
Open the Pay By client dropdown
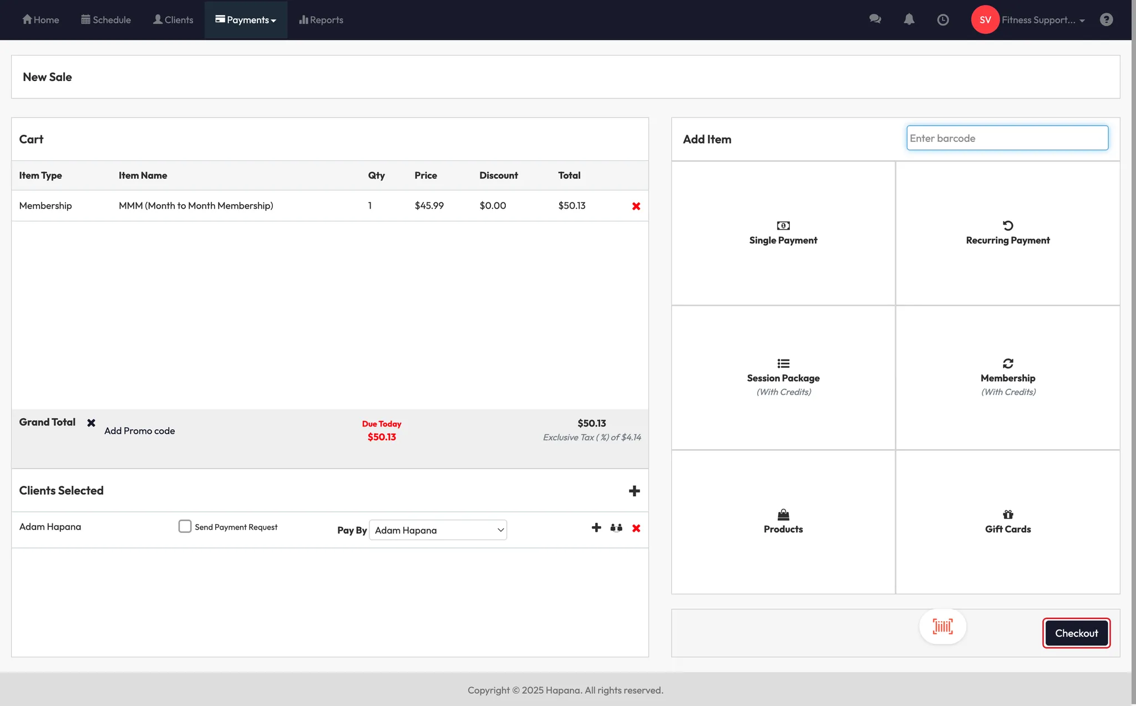[438, 530]
